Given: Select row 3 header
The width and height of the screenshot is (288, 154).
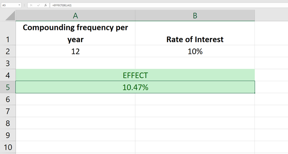Looking at the screenshot, I should (x=8, y=63).
